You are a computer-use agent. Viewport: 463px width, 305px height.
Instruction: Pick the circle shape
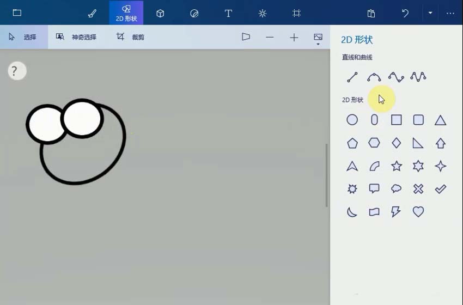(352, 120)
